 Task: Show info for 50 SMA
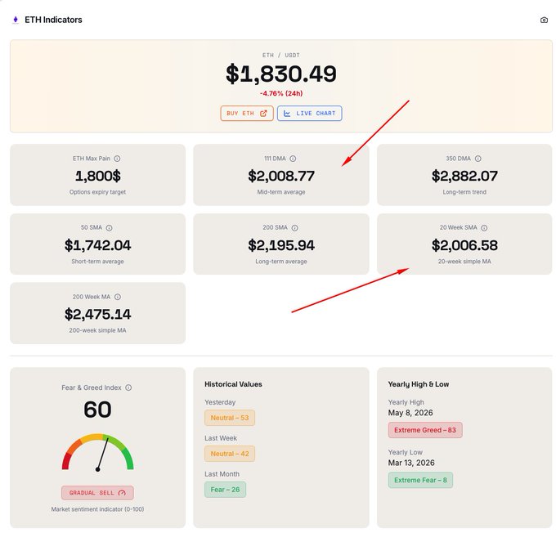pos(110,227)
